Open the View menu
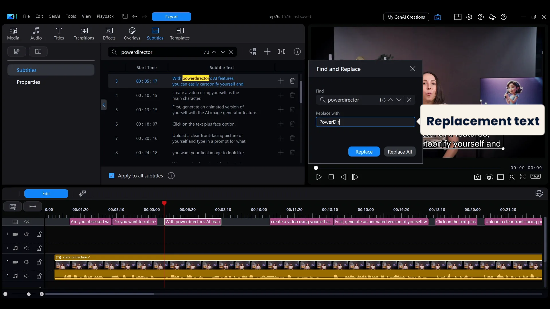Screen dimensions: 550x309 [87, 16]
